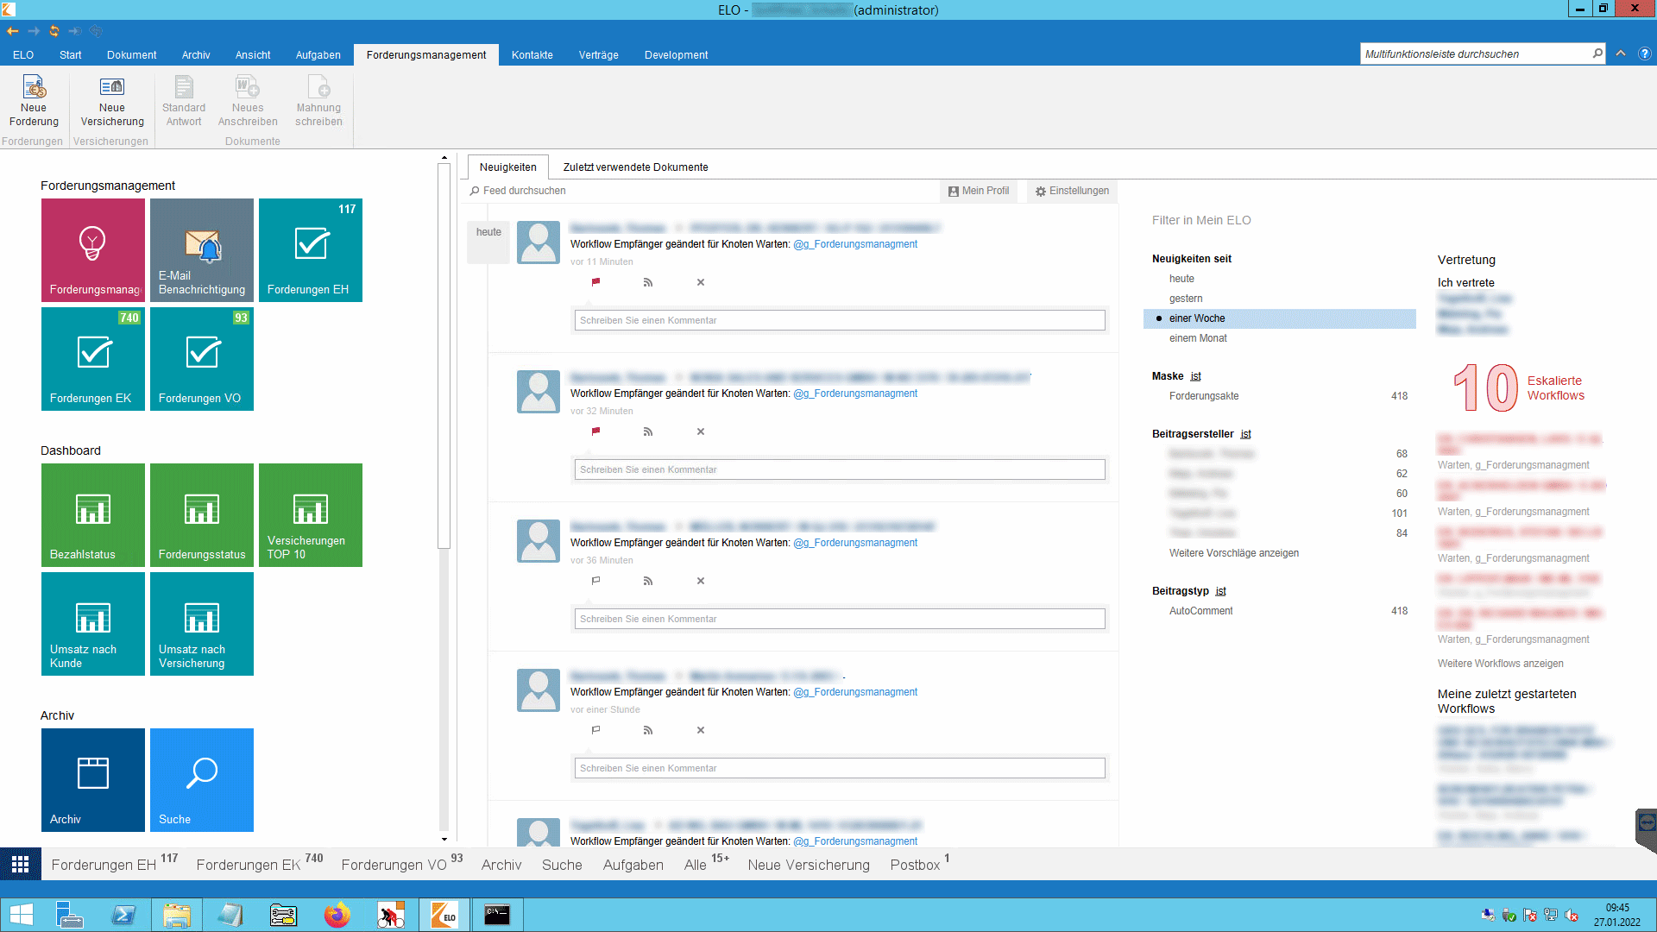Open the Forderungen EH tile
1657x932 pixels.
click(311, 250)
